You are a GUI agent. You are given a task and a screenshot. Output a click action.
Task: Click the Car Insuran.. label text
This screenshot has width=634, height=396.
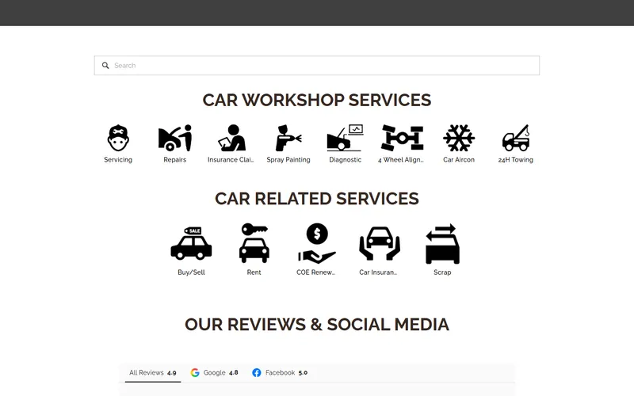(x=378, y=272)
